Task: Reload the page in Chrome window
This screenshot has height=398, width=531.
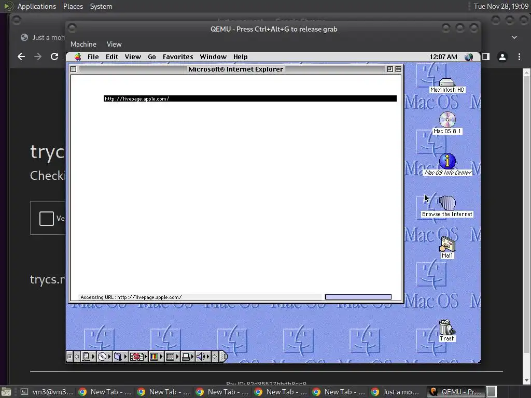Action: point(54,56)
